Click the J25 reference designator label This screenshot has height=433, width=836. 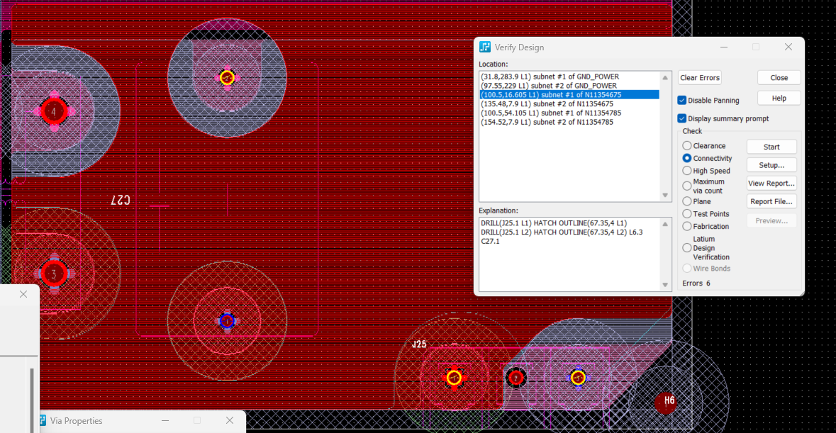(419, 344)
